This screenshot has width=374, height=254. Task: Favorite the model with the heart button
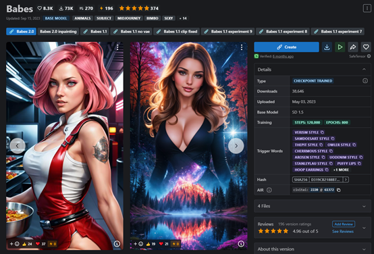point(366,47)
